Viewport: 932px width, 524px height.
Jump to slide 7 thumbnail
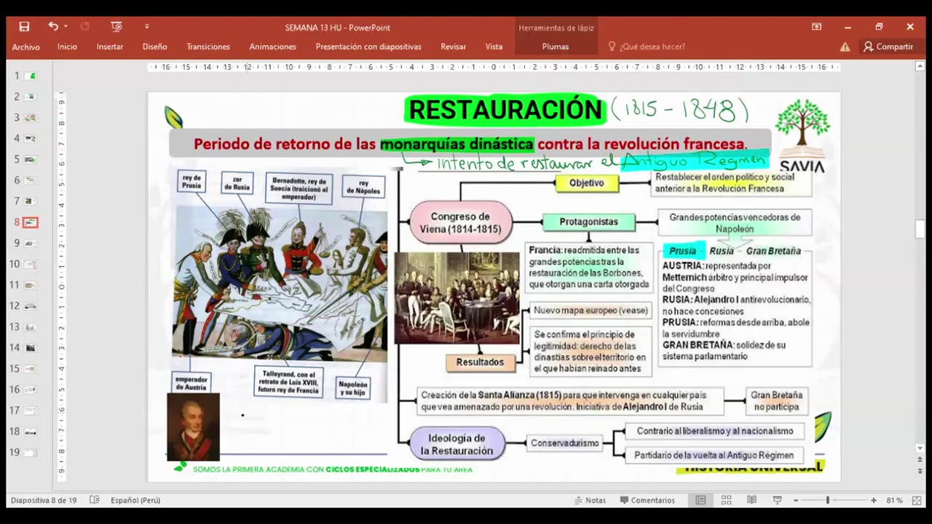(x=31, y=201)
